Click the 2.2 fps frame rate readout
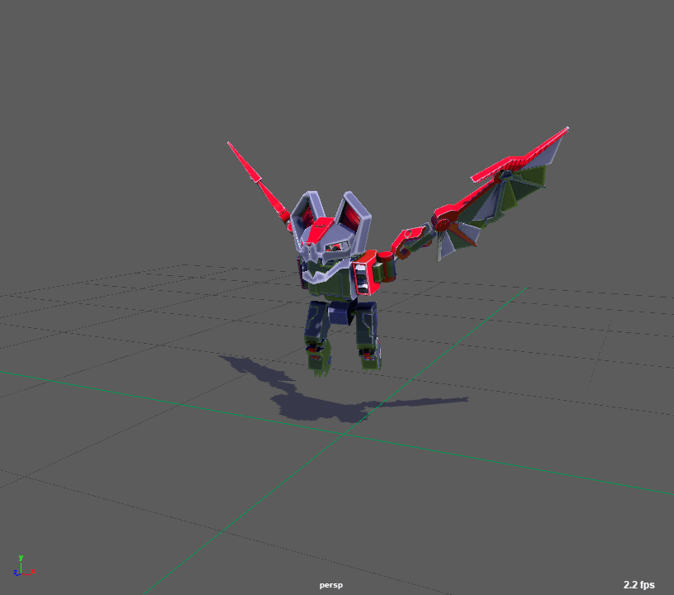This screenshot has height=595, width=674. click(x=638, y=585)
